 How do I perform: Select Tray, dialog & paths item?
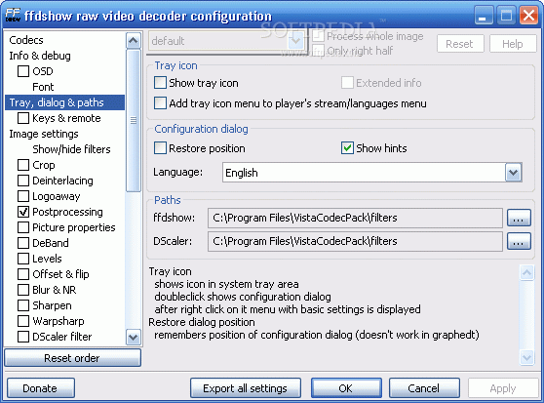[x=65, y=102]
